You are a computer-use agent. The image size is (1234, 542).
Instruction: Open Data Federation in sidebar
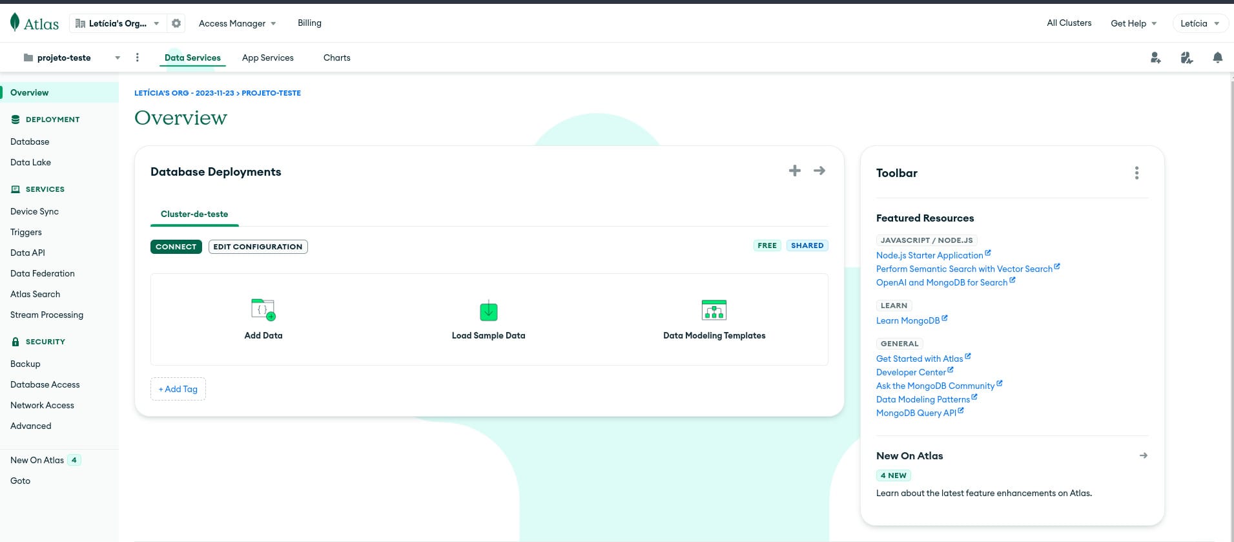coord(43,273)
